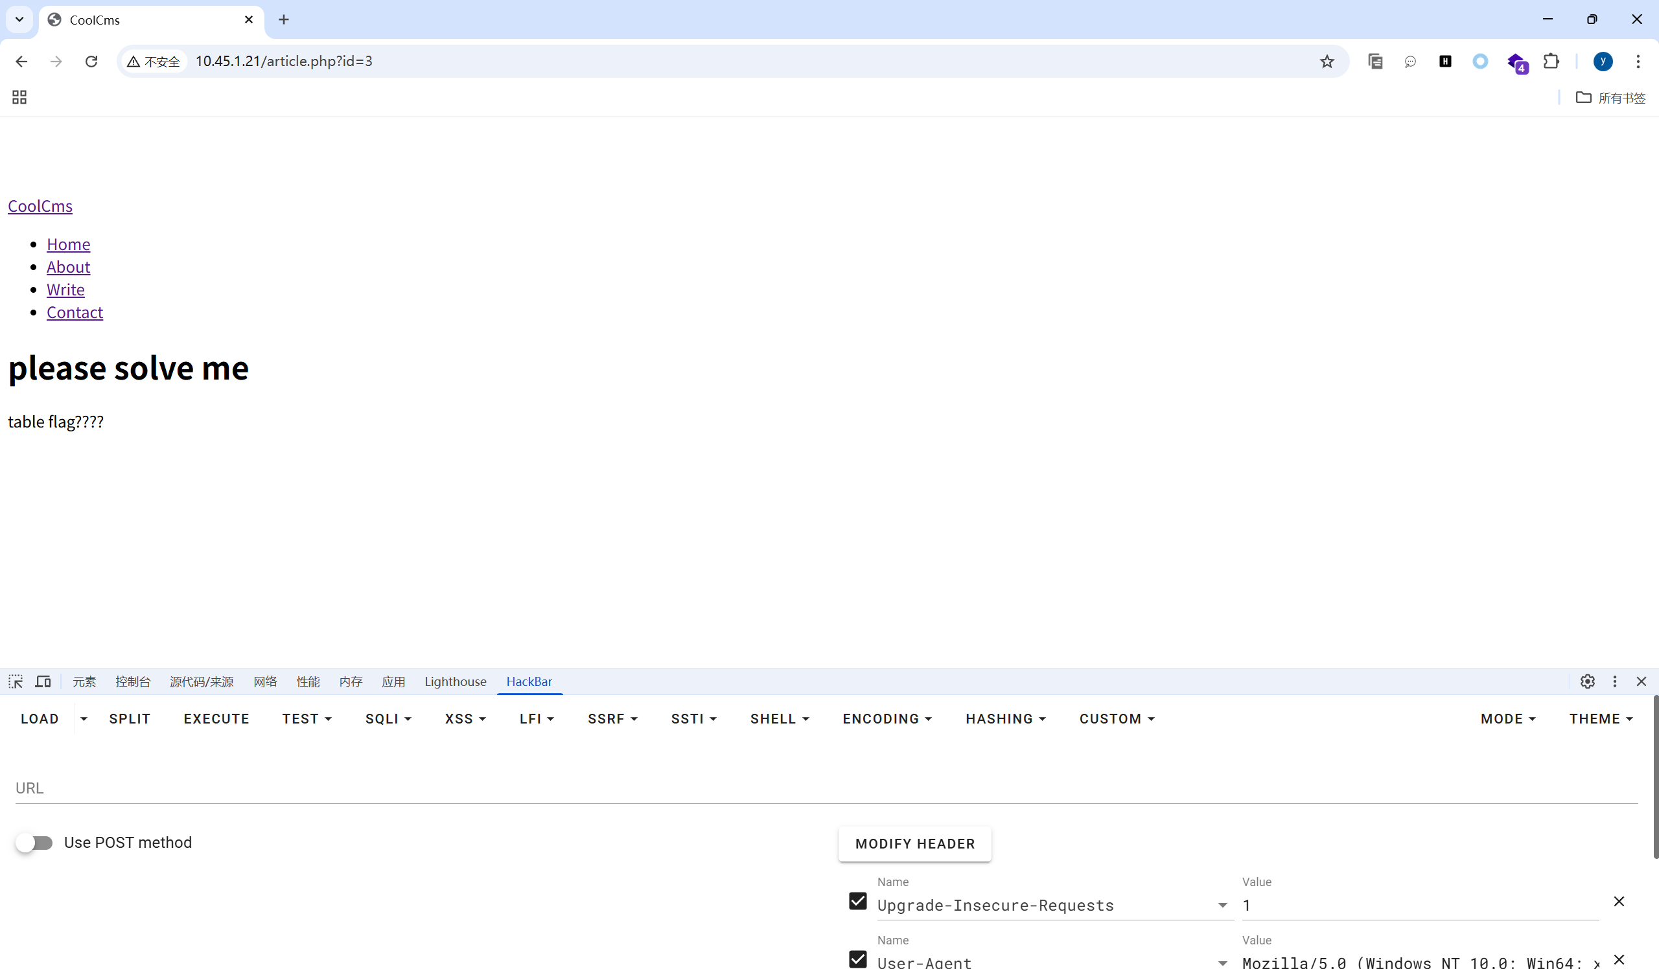Open the apps grid in bookmarks bar
The height and width of the screenshot is (969, 1659).
pos(19,97)
